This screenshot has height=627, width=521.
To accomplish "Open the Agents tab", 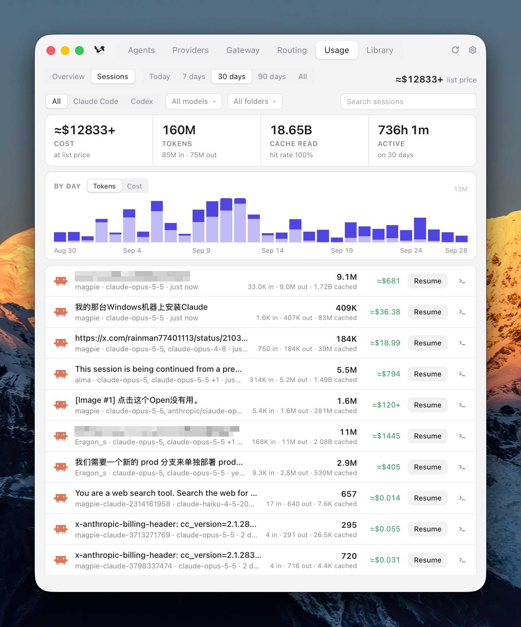I will click(x=141, y=50).
